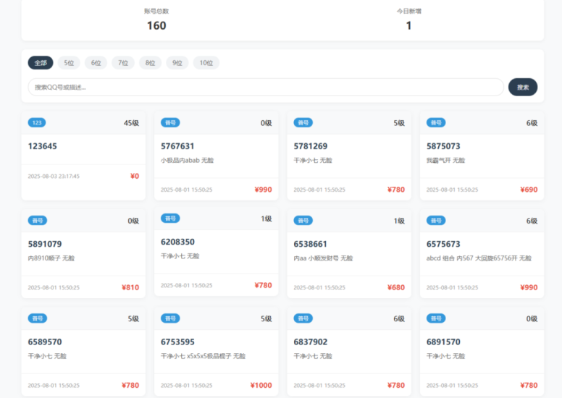Show only 9位 accounts

(177, 63)
